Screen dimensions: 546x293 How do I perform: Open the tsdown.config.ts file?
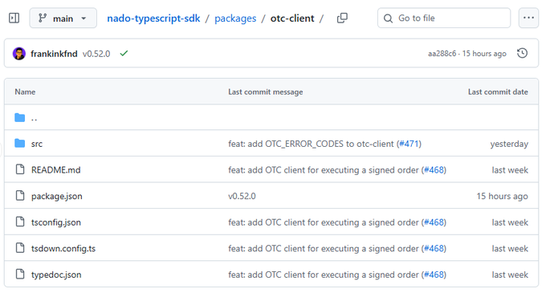(63, 249)
